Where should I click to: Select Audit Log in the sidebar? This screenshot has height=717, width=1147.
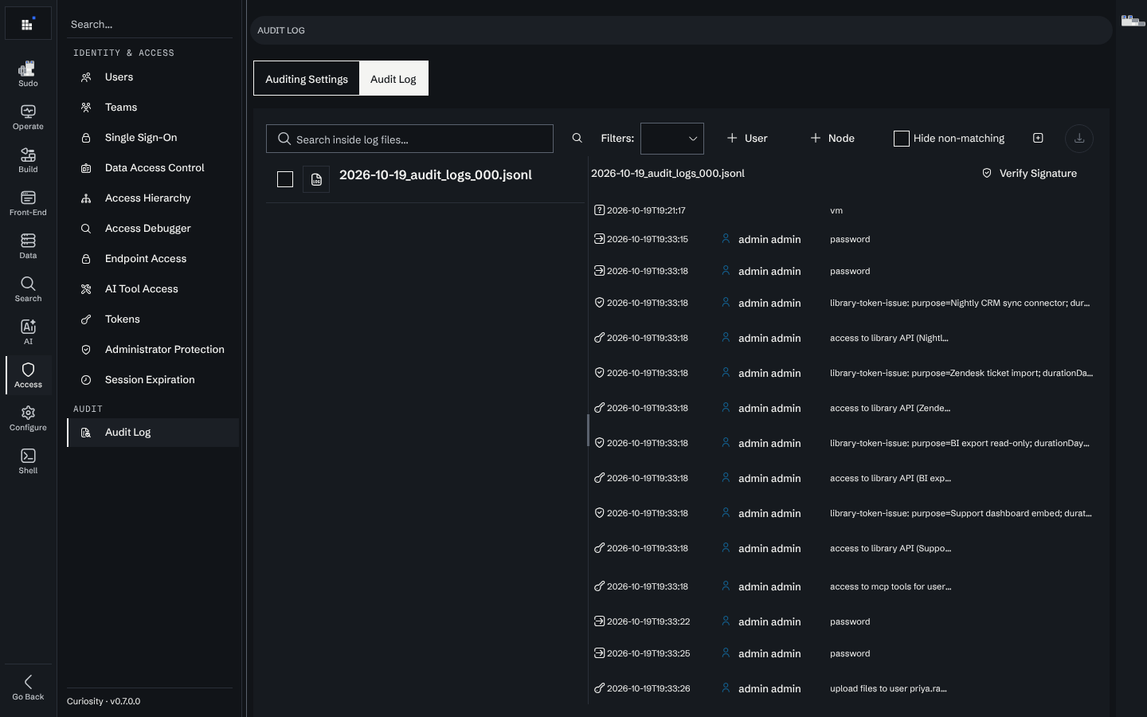tap(153, 433)
